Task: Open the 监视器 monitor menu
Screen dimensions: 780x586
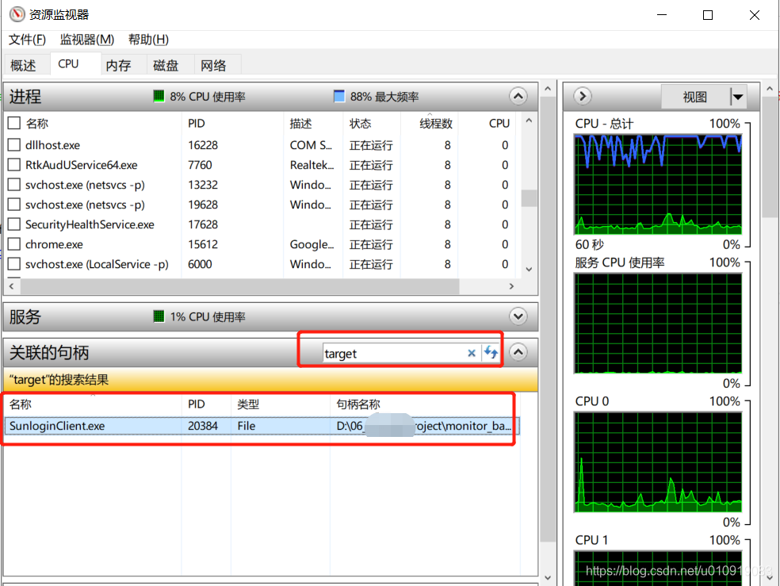Action: (86, 39)
